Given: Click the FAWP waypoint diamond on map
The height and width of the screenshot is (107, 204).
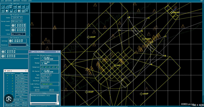Looking at the screenshot, I should 143,39.
